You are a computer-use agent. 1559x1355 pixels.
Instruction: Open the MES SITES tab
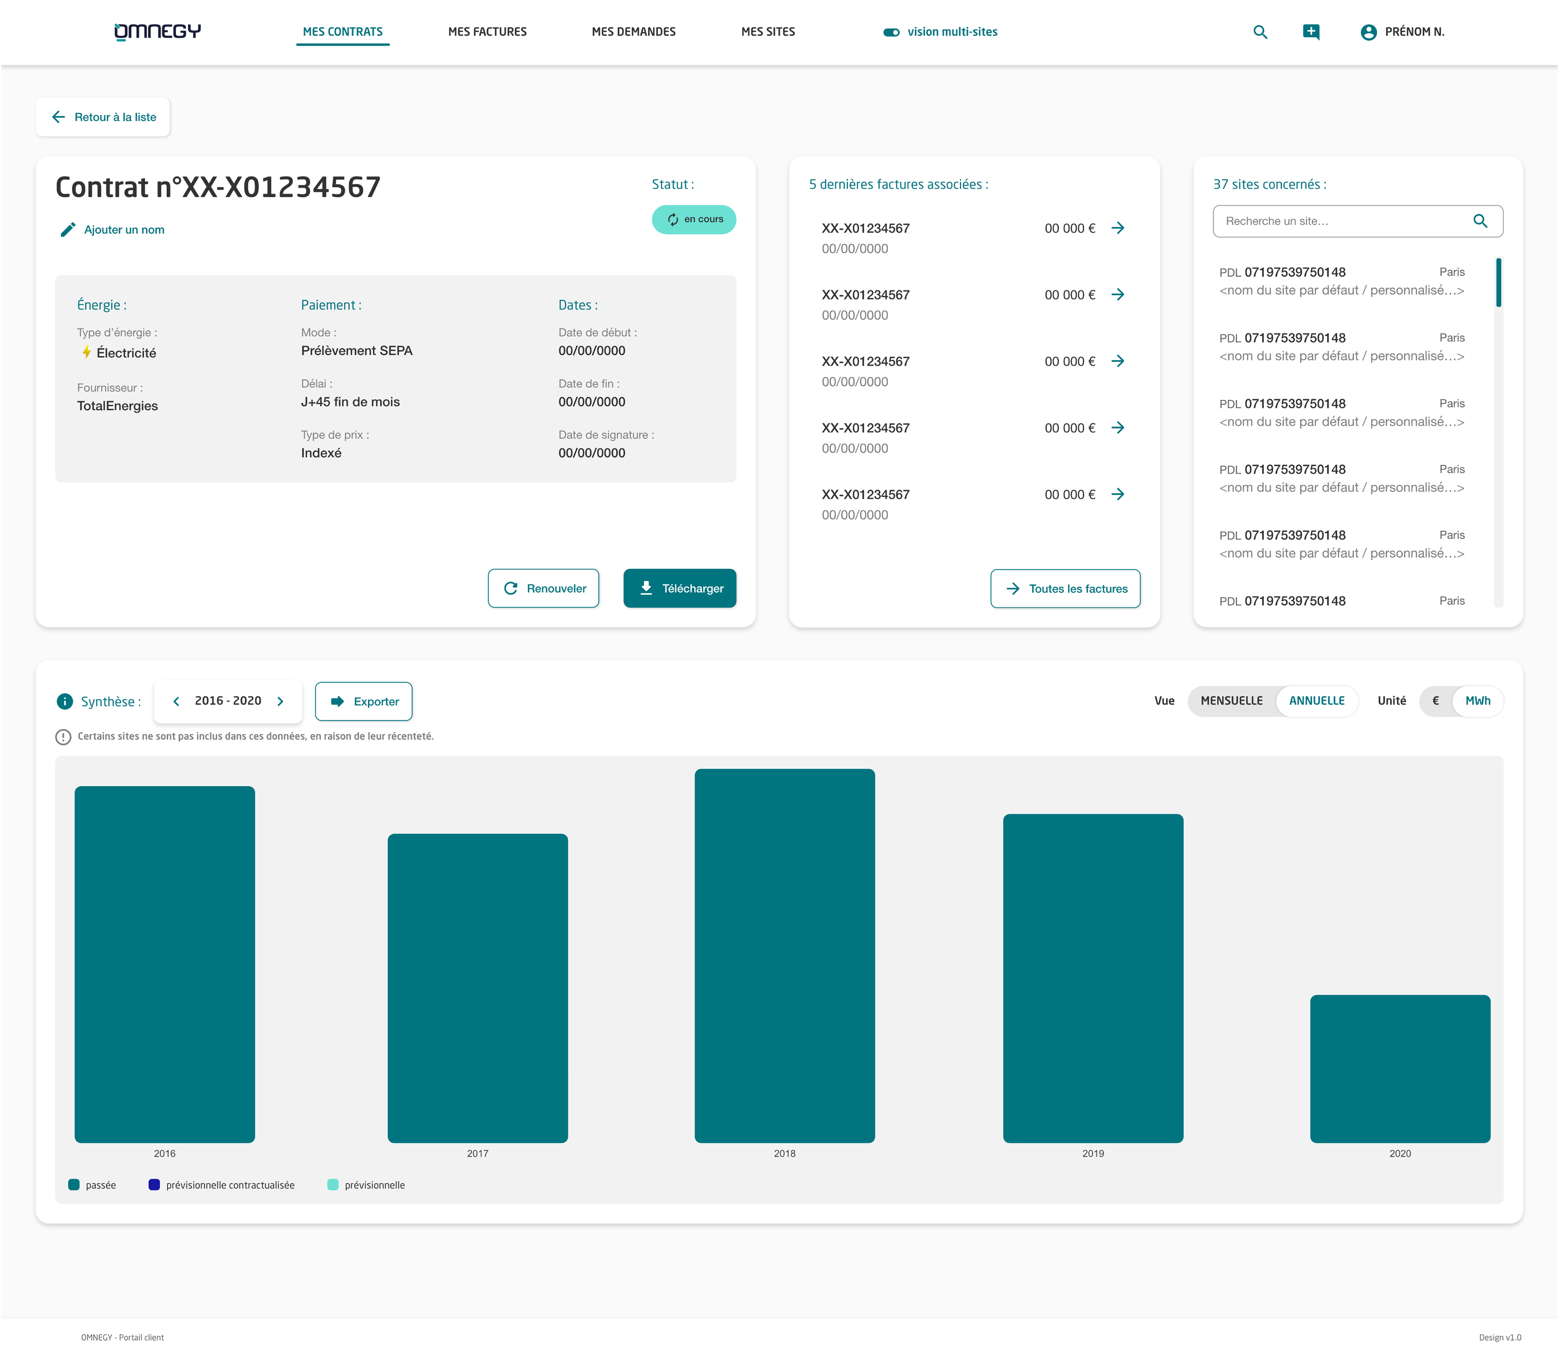tap(767, 32)
